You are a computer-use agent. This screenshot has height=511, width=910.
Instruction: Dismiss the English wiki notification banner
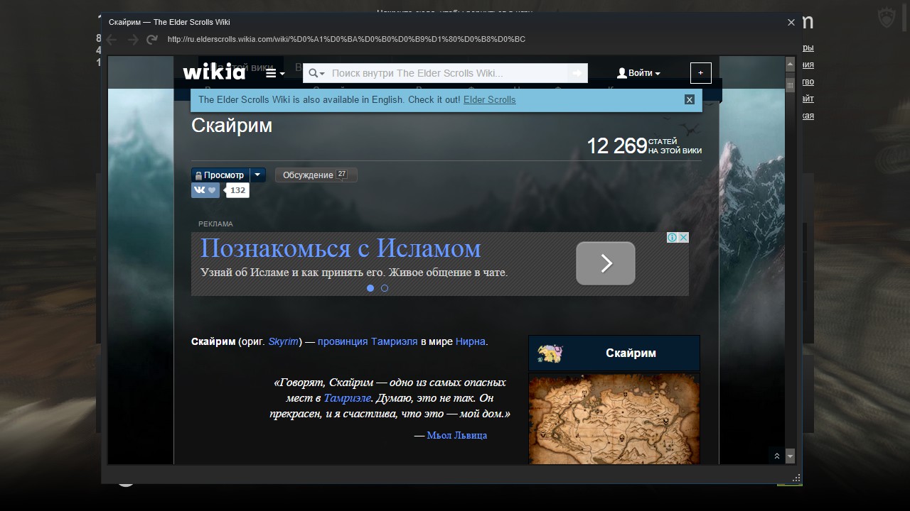(x=689, y=100)
